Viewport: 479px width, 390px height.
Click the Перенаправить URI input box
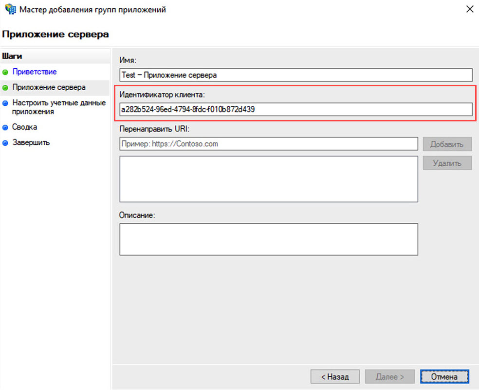[268, 144]
